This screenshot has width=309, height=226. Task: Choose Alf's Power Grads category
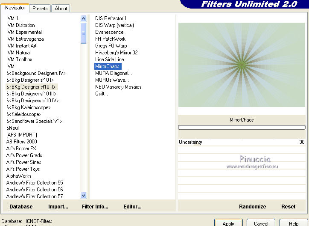point(24,155)
